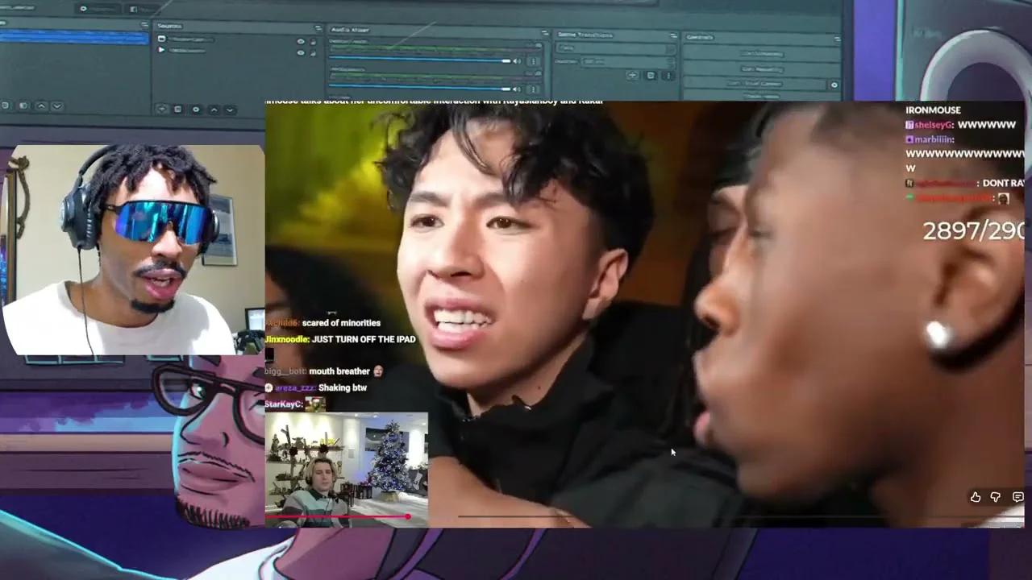1032x580 pixels.
Task: Open virtual camera settings gear in Controls
Action: point(834,85)
